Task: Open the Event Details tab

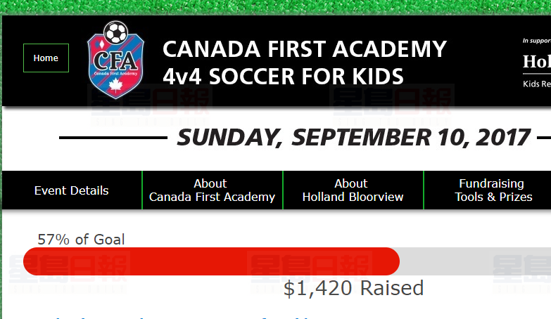Action: click(x=72, y=190)
